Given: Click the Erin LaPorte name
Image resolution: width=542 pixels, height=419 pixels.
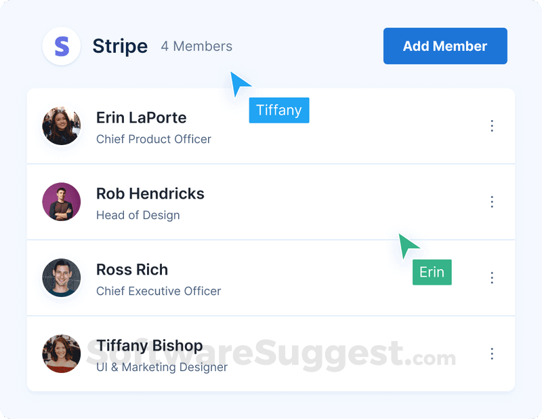Looking at the screenshot, I should point(141,118).
